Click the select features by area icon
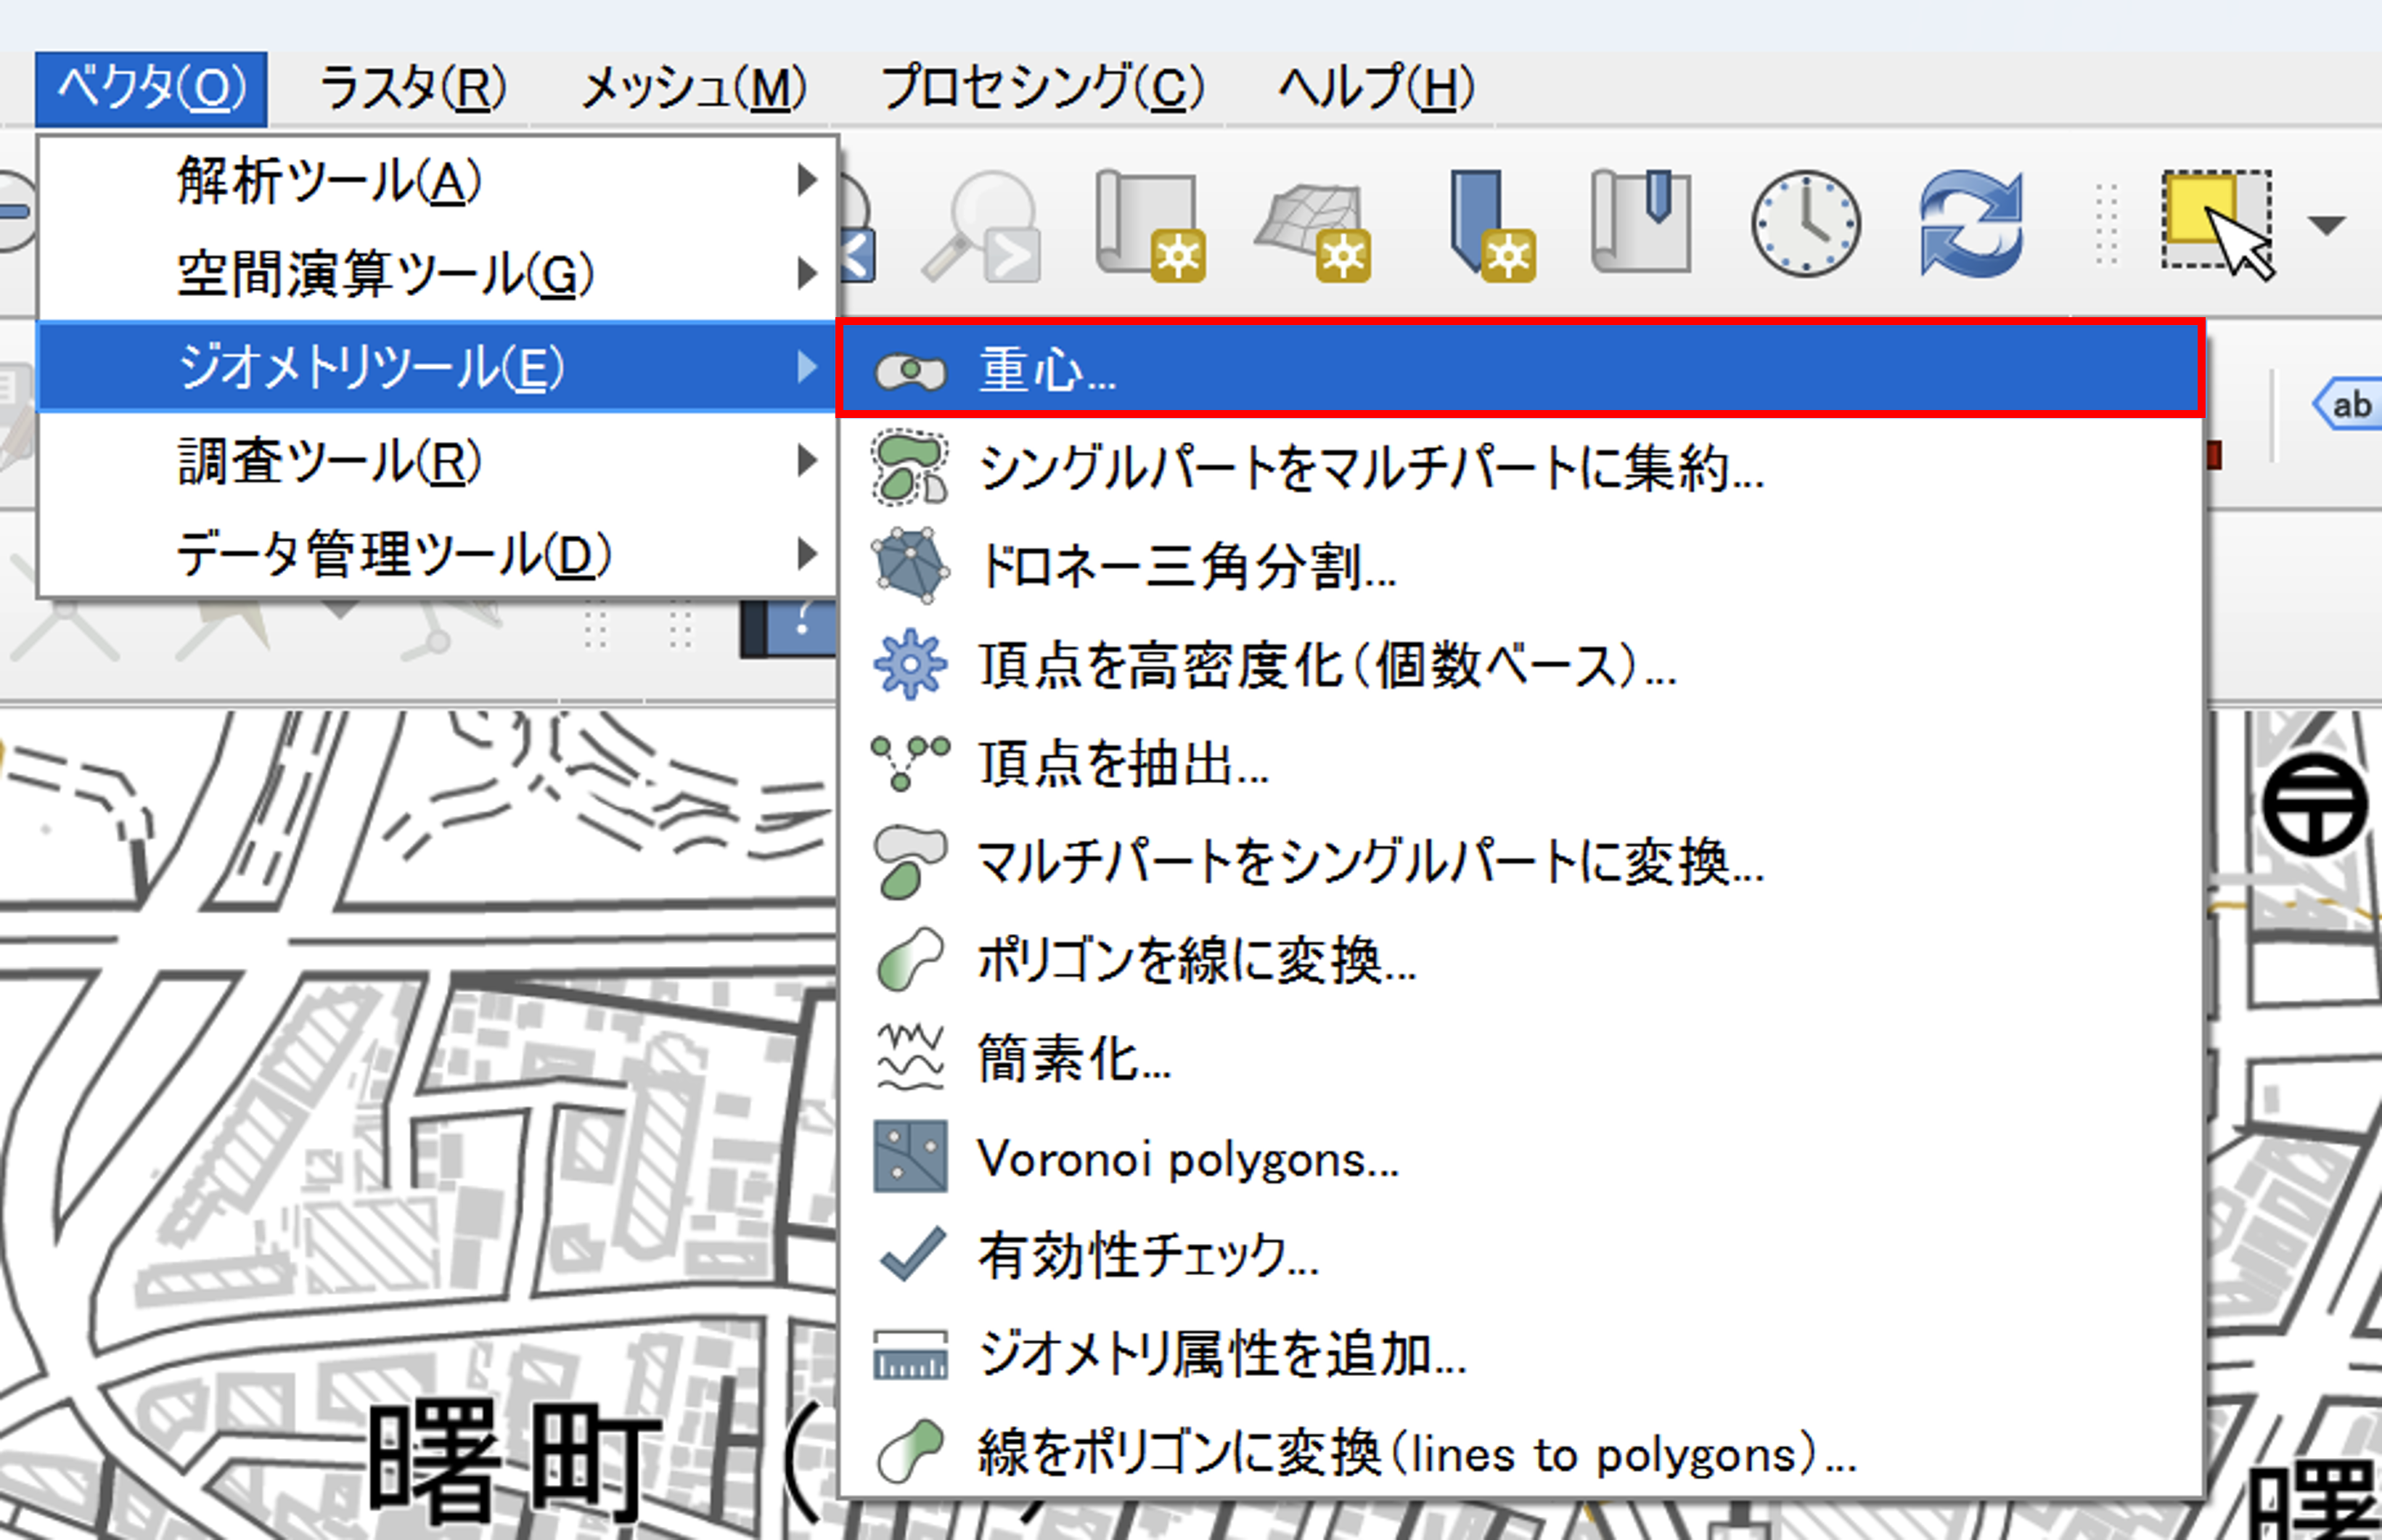The width and height of the screenshot is (2382, 1540). pyautogui.click(x=2218, y=225)
